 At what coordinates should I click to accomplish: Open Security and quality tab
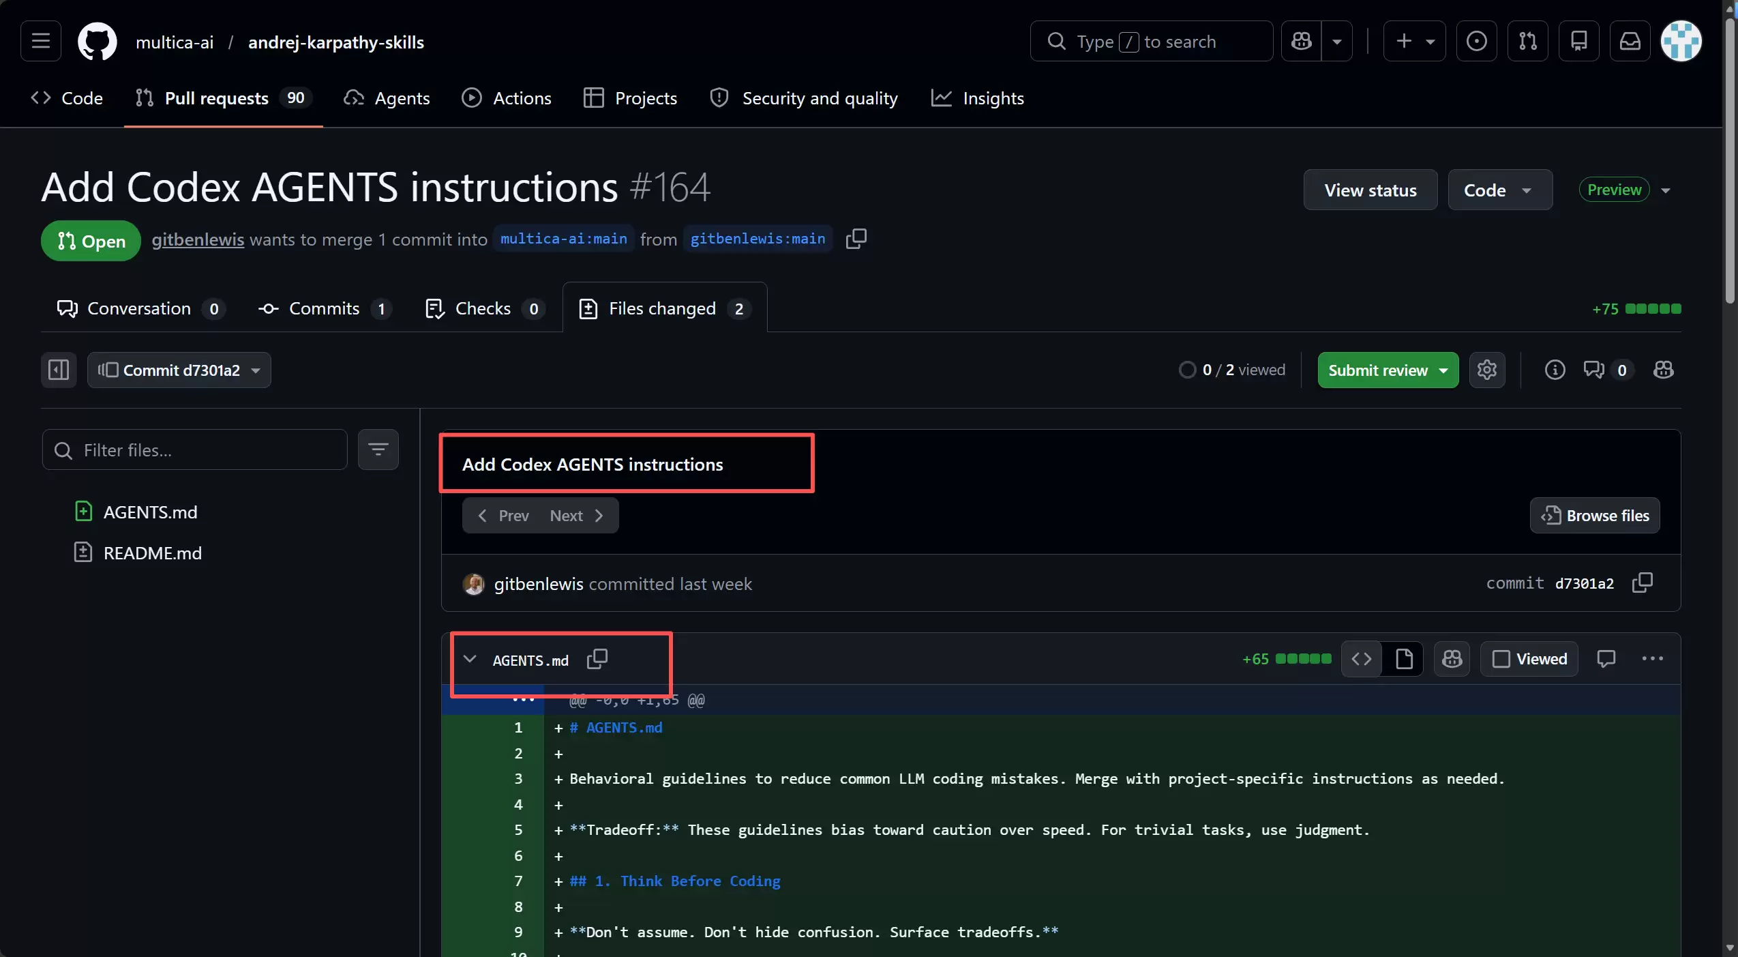point(804,98)
